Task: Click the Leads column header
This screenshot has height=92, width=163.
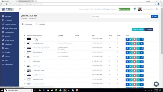Action: click(x=119, y=36)
